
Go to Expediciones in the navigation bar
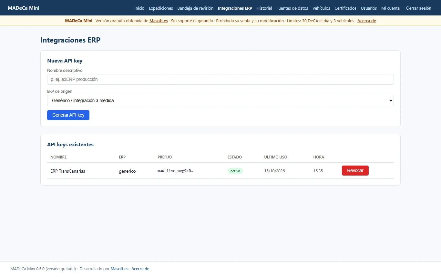click(161, 8)
